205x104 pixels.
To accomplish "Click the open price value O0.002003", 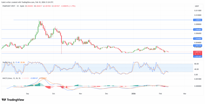I will point(29,6).
